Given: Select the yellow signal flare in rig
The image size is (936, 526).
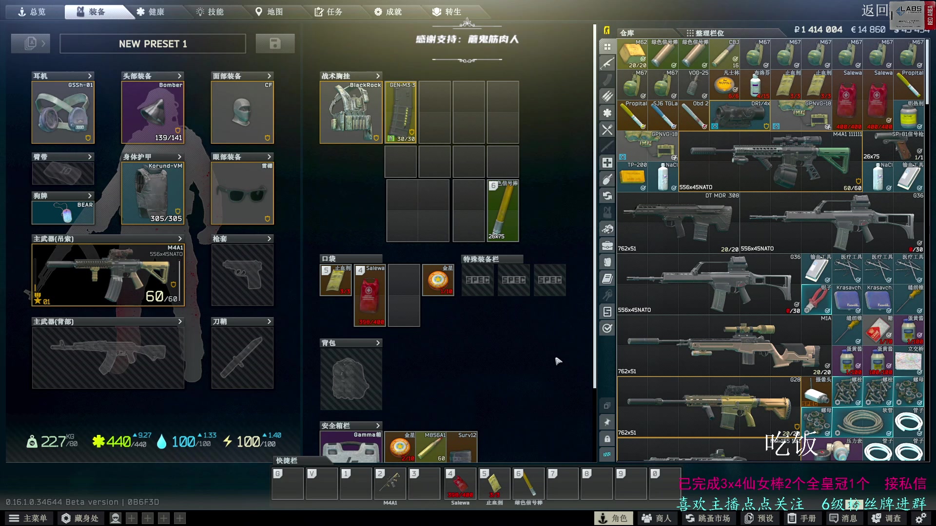Looking at the screenshot, I should click(x=503, y=210).
